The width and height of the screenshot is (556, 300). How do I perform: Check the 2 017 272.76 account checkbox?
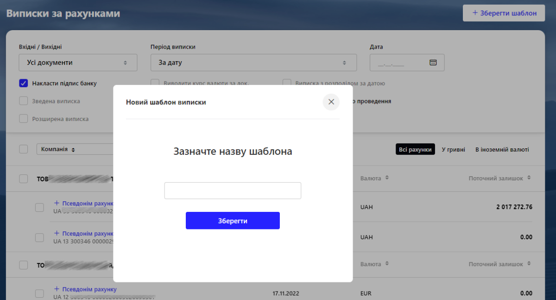pyautogui.click(x=40, y=207)
